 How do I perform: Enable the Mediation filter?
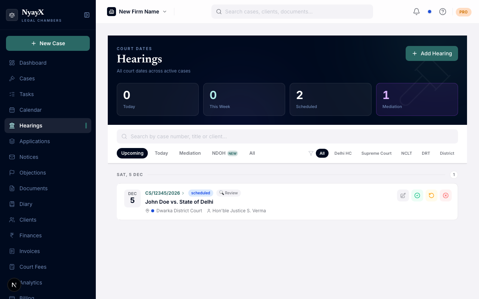(x=190, y=153)
